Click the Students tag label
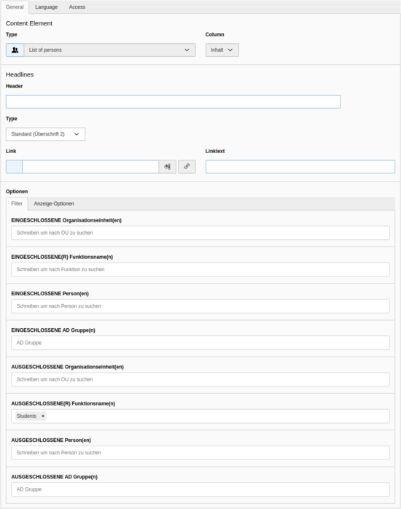 [x=26, y=416]
